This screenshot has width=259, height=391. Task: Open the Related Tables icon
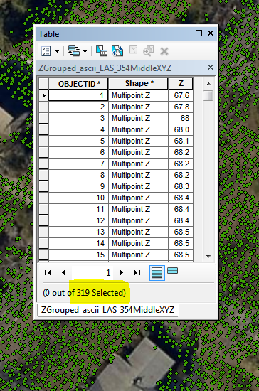pos(74,51)
